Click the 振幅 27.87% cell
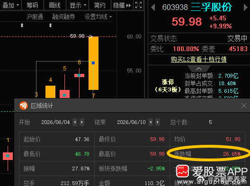This screenshot has width=250, height=186. tap(57, 168)
